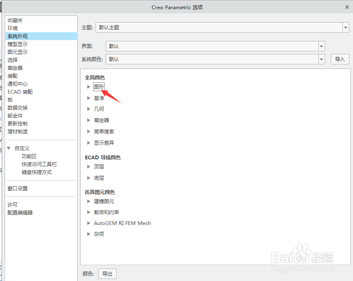Click the 显示差异 label text
The width and height of the screenshot is (353, 281).
pos(104,143)
